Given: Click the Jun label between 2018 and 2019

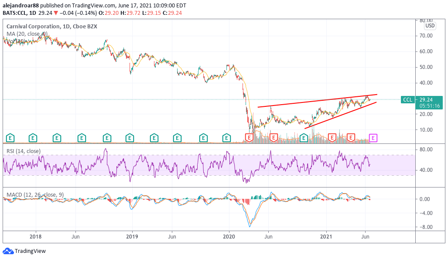Looking at the screenshot, I should click(75, 237).
